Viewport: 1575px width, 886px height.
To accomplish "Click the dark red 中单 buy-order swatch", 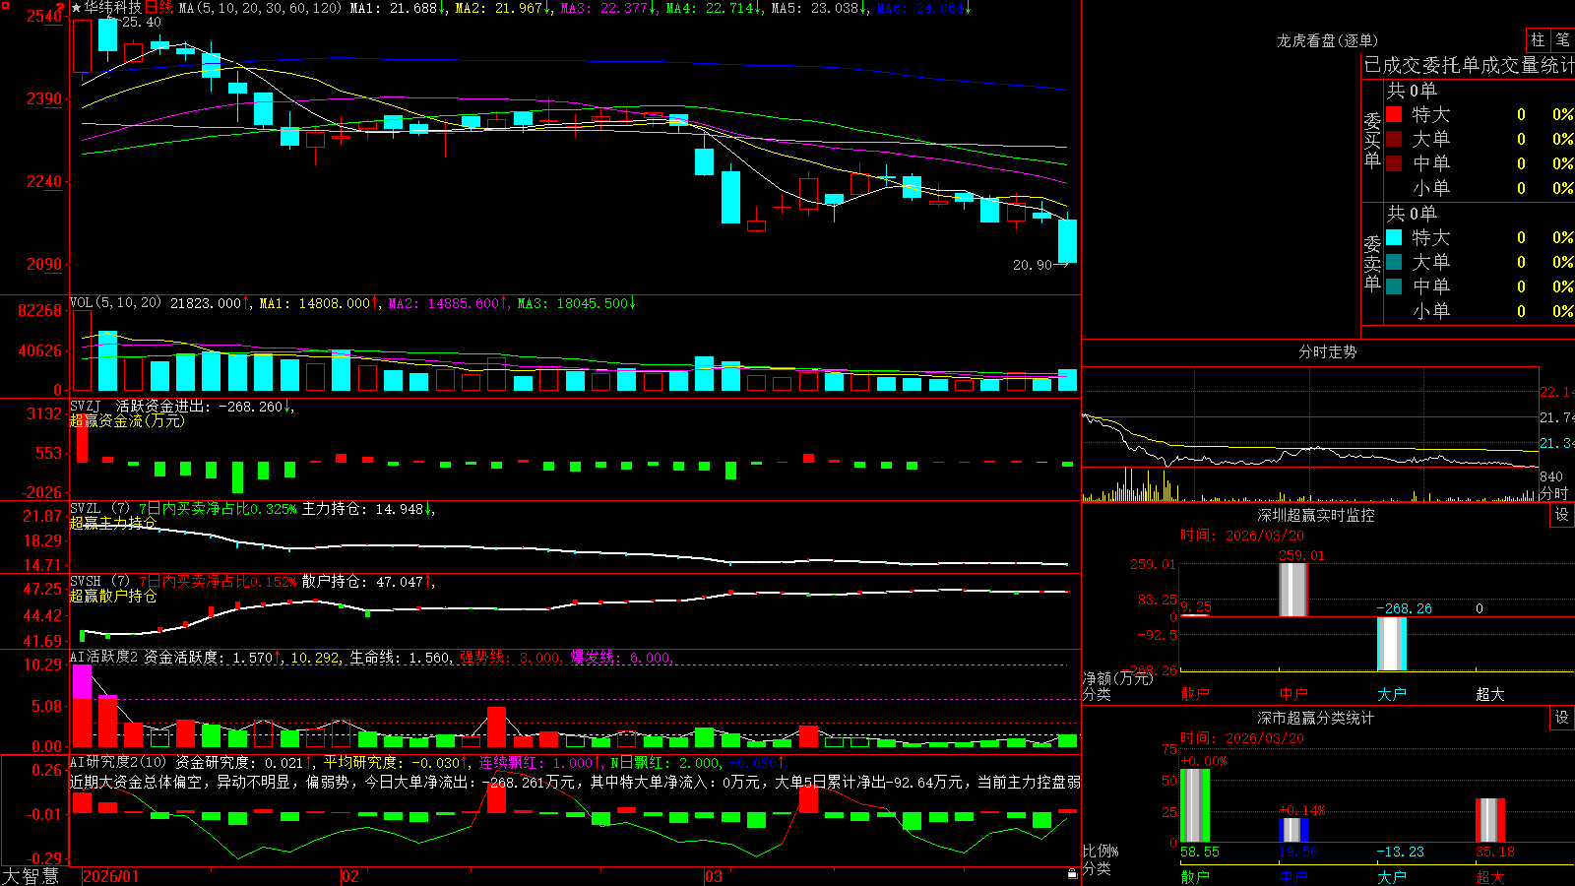I will [x=1394, y=163].
